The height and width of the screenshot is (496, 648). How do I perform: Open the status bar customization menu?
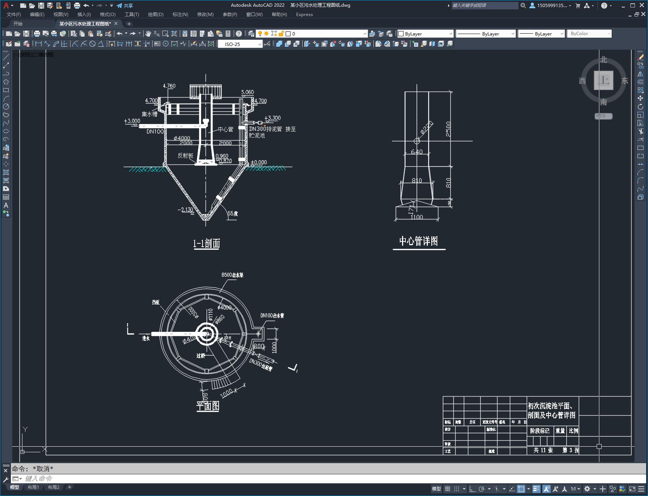click(x=641, y=489)
